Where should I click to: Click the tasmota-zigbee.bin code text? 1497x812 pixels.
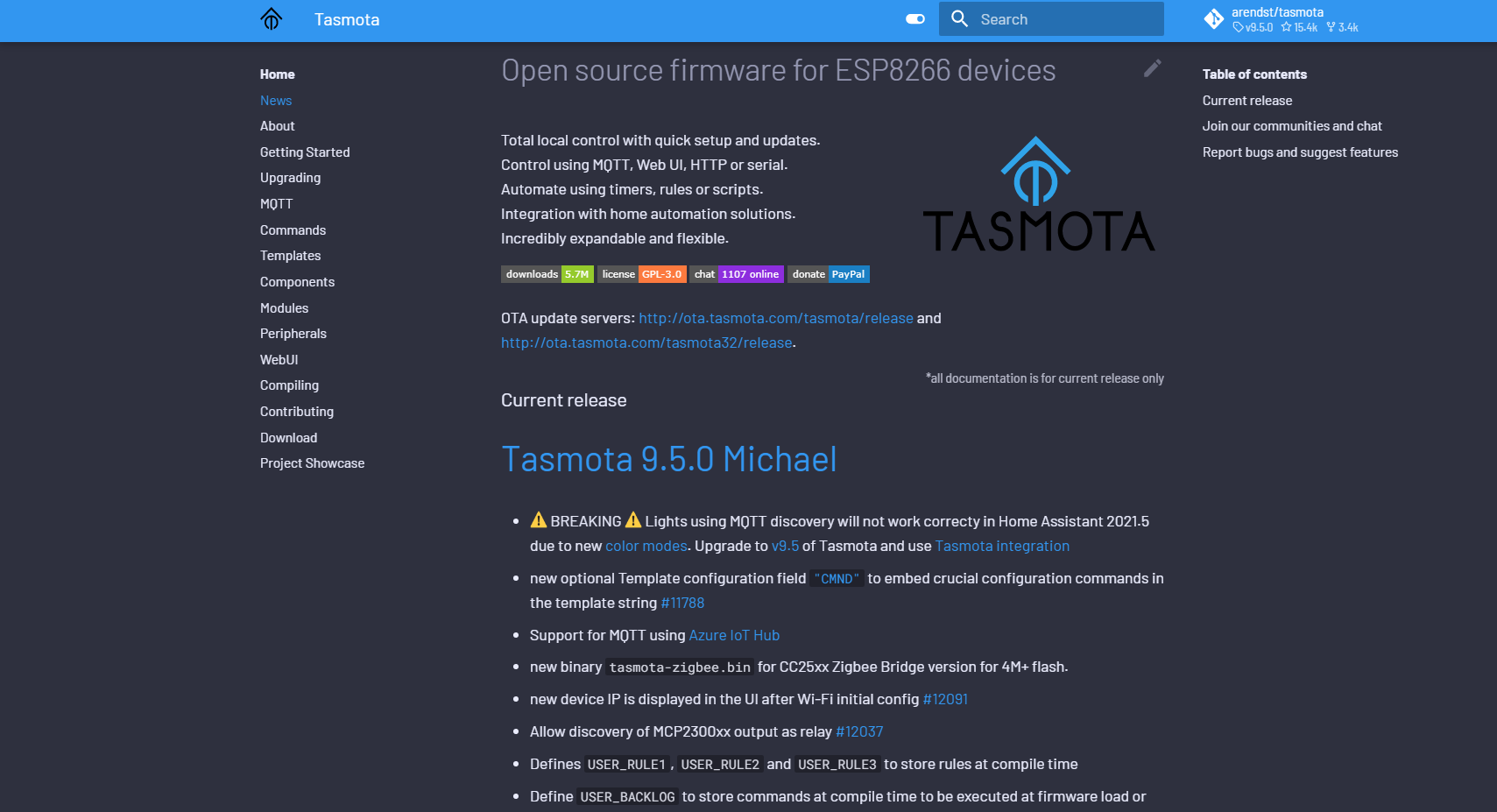[x=680, y=667]
